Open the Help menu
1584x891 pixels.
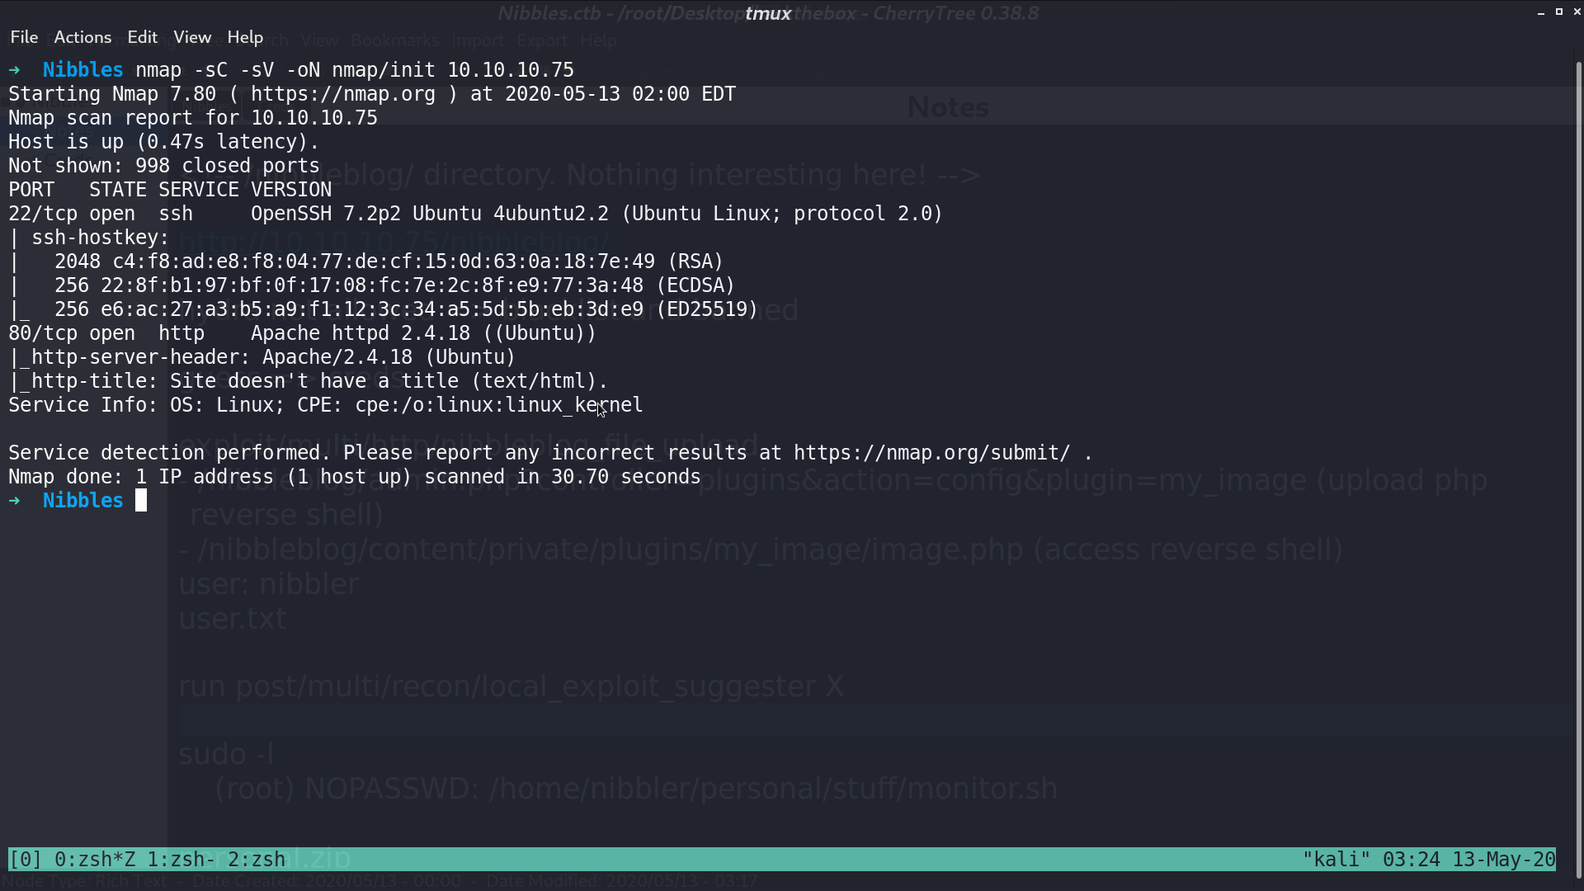[245, 37]
